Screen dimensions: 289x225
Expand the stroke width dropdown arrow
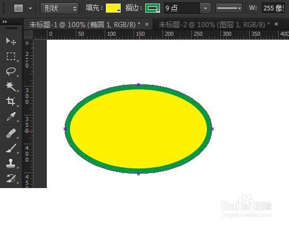click(x=205, y=8)
